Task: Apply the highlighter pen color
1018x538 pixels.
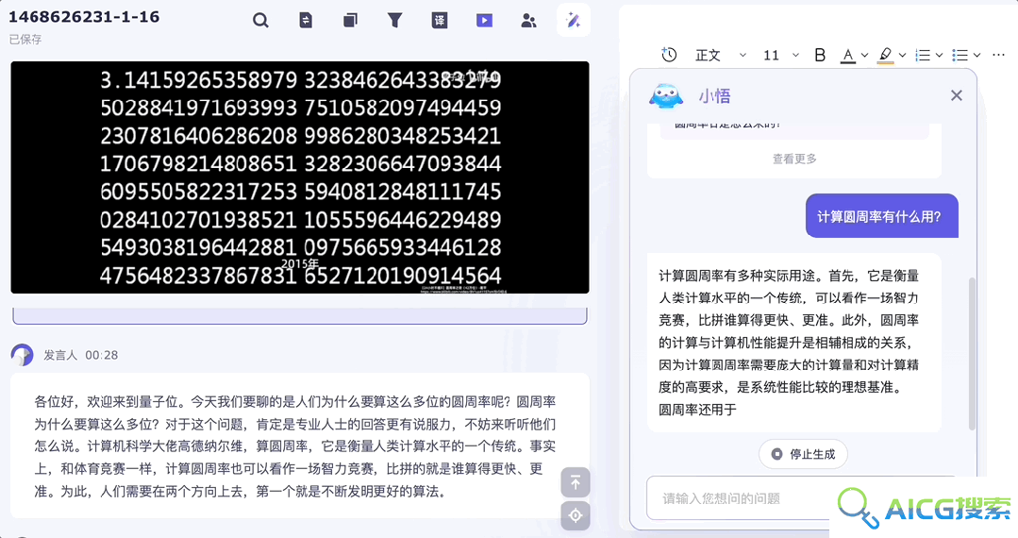Action: [x=886, y=56]
